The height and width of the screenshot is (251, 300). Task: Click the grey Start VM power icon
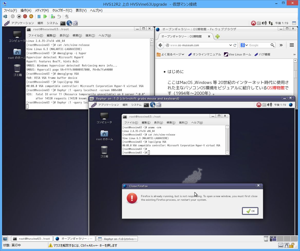tap(13, 16)
